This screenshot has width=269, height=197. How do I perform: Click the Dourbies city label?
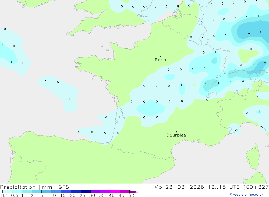(x=176, y=135)
